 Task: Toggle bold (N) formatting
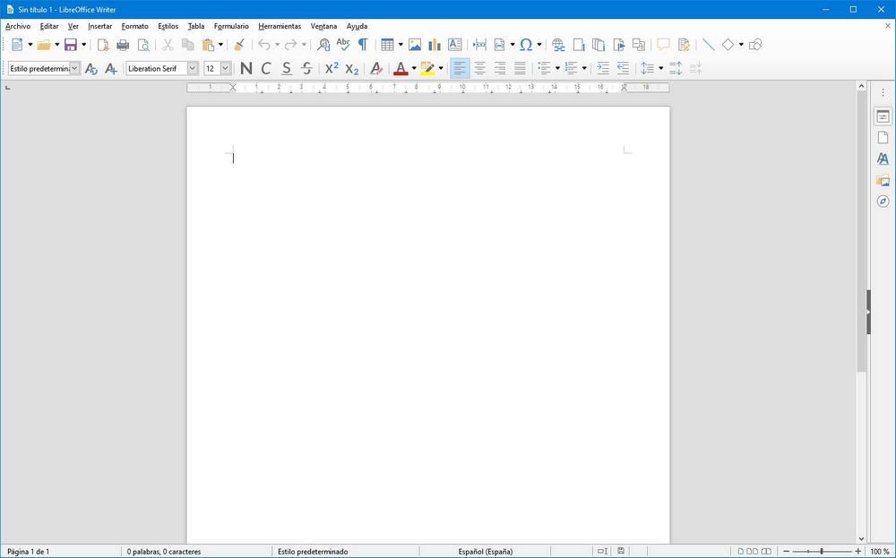tap(246, 69)
